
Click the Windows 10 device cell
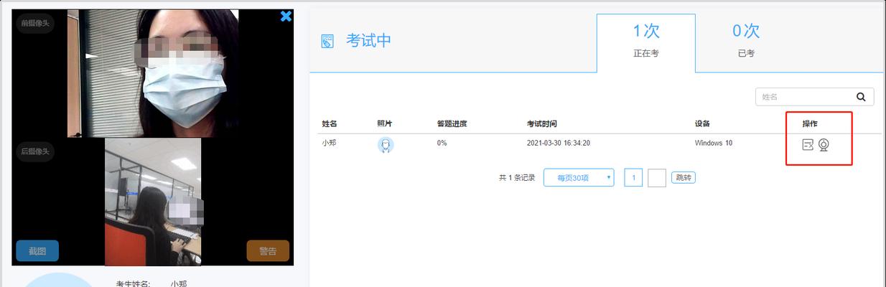(714, 143)
